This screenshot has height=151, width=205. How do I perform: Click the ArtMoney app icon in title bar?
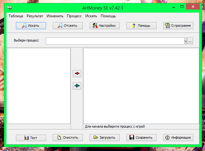(x=10, y=8)
